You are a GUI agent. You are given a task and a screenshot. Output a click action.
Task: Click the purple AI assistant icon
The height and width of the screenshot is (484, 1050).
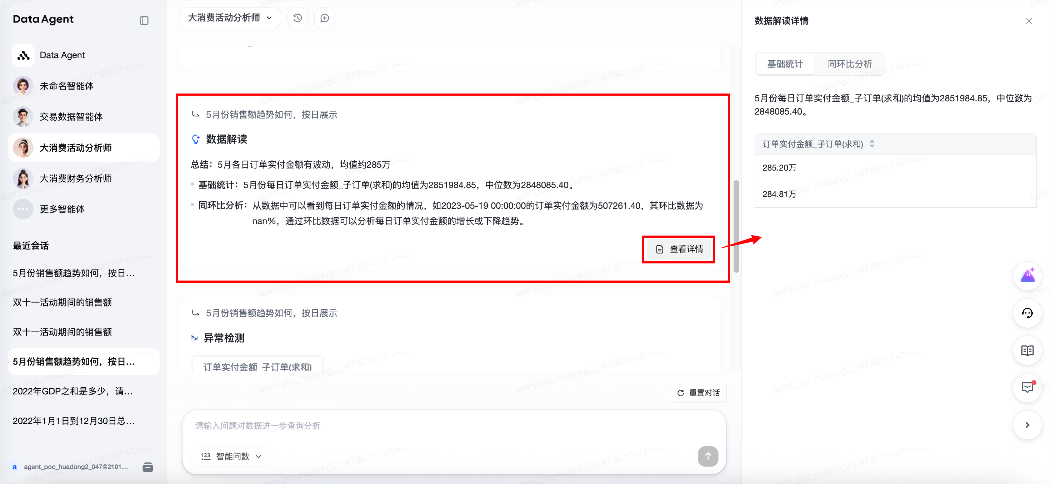1027,276
